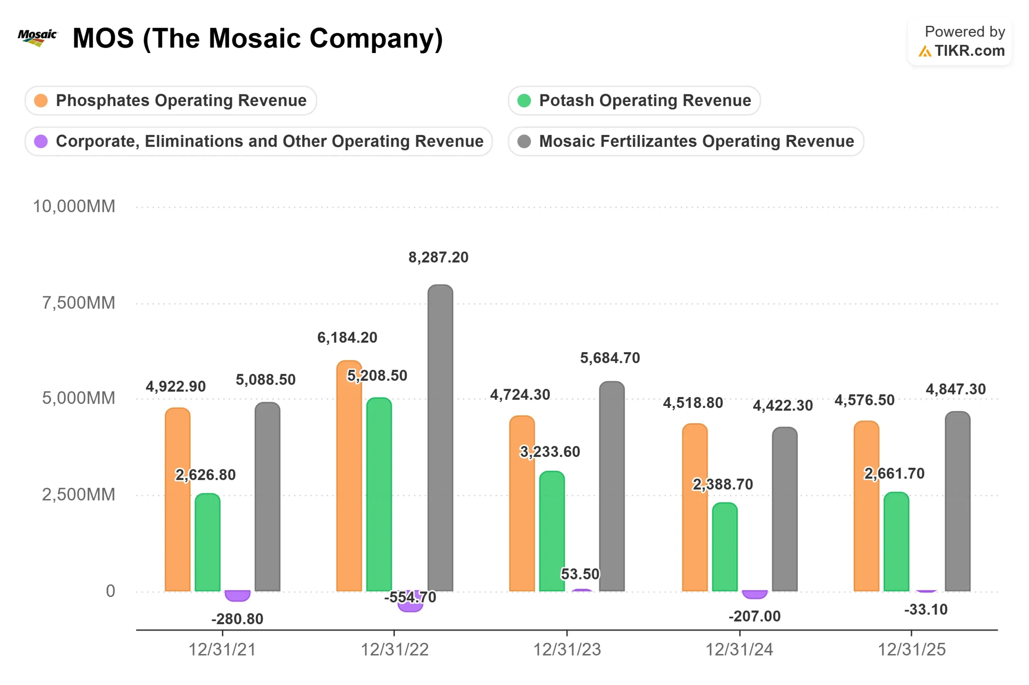1029x685 pixels.
Task: Click the gray Fertilizantes bar for 12/31/25
Action: 957,501
